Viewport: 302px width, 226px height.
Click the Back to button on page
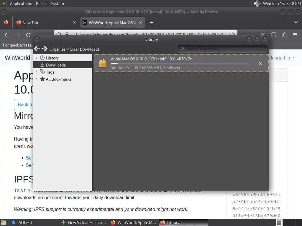click(24, 104)
